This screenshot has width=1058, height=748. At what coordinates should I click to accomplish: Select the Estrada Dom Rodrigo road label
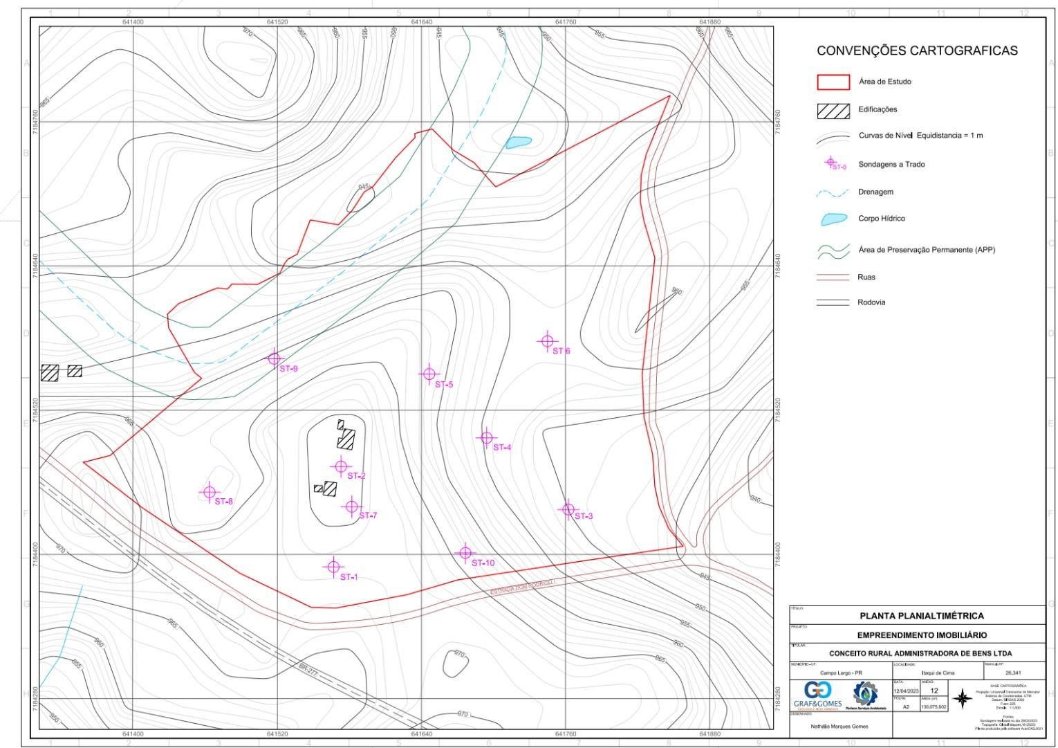(x=522, y=587)
